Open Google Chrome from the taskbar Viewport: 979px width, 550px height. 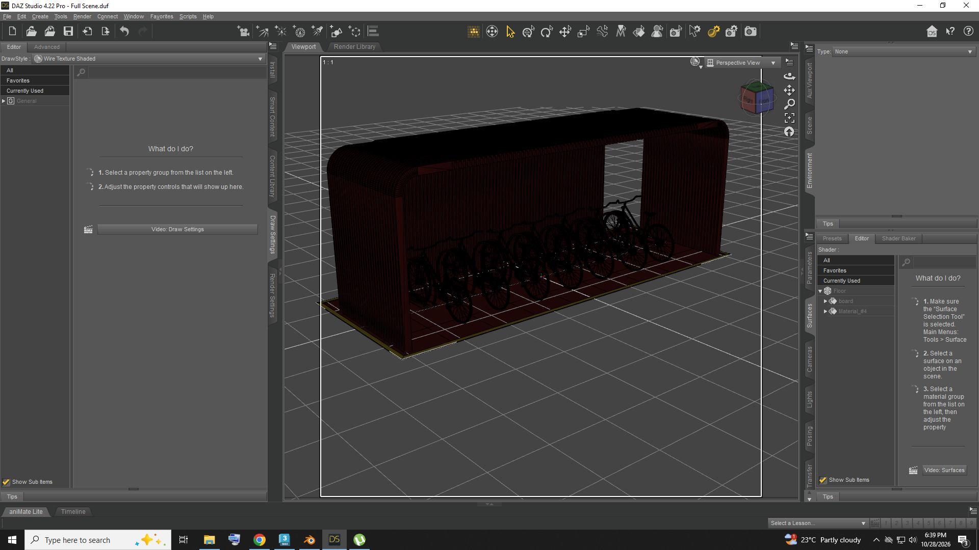pos(260,540)
